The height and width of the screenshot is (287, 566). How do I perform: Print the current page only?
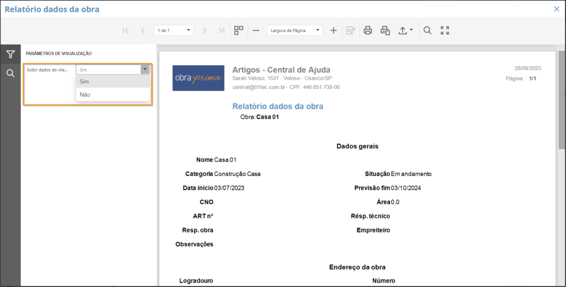point(385,30)
